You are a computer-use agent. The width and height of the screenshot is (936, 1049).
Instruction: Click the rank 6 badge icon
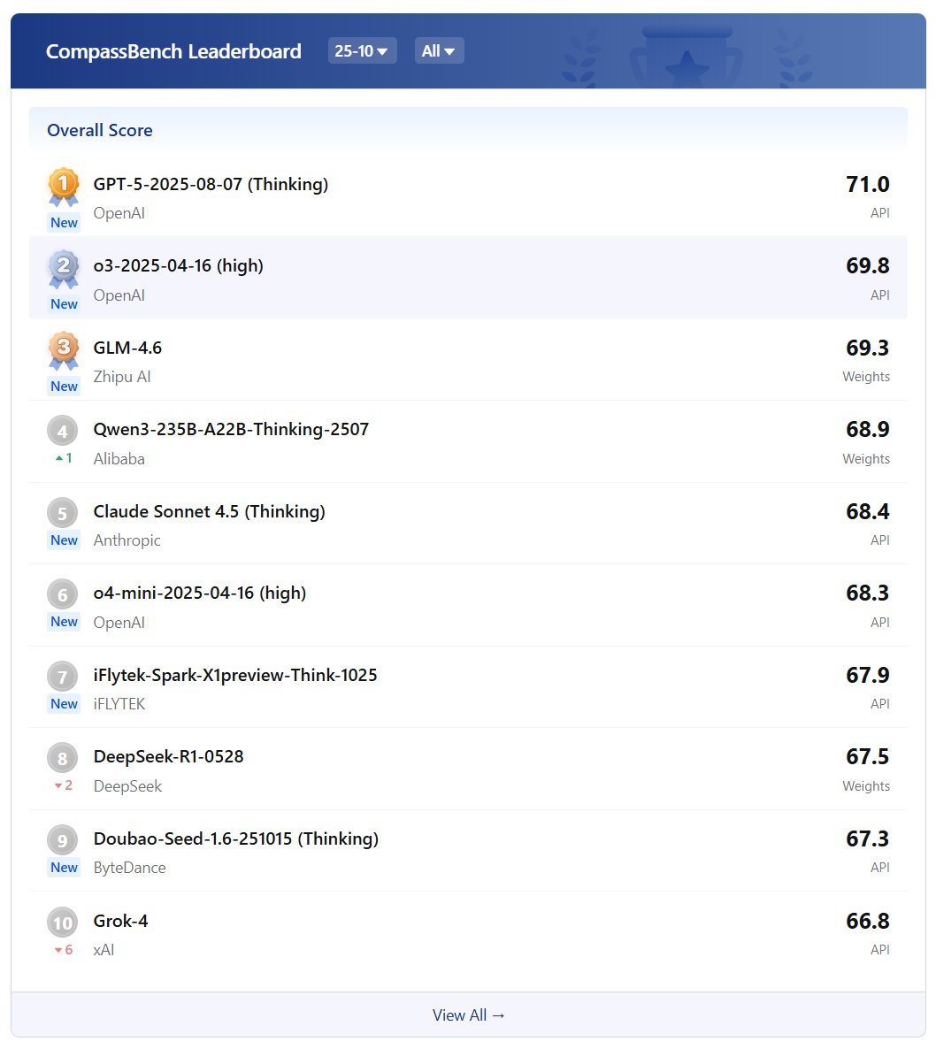[x=62, y=594]
